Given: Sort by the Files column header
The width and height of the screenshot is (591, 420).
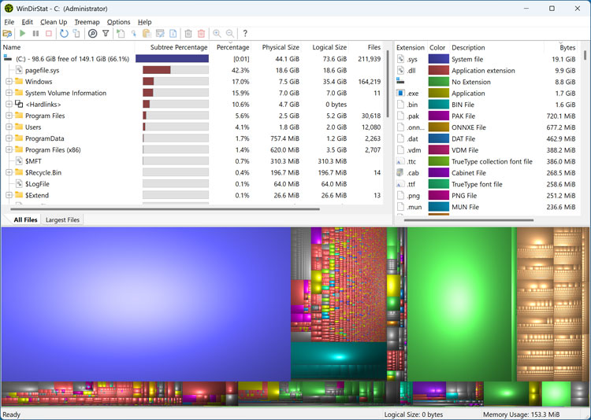Looking at the screenshot, I should point(366,47).
